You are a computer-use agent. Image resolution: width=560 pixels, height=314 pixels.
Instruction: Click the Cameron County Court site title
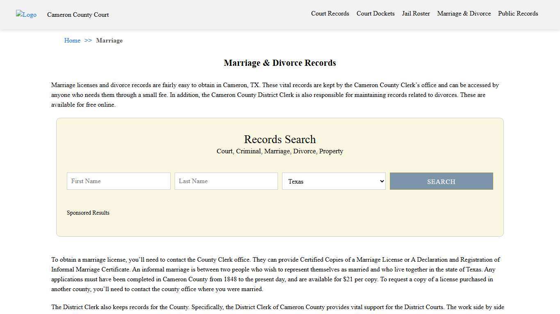[78, 15]
